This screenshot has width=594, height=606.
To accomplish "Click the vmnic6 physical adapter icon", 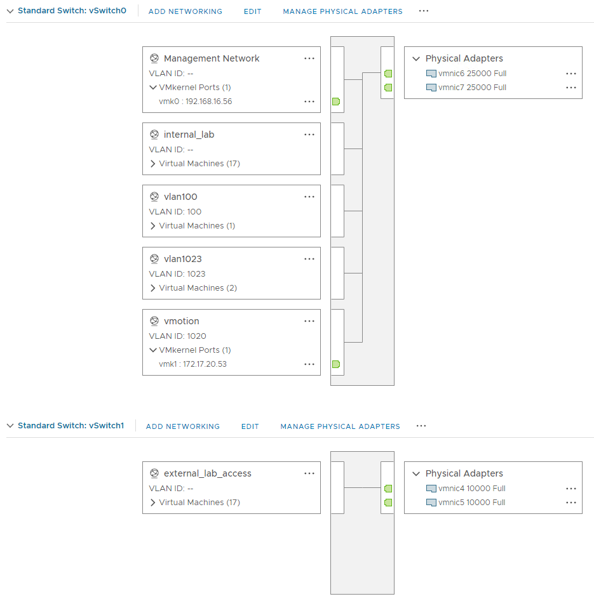I will pyautogui.click(x=431, y=73).
